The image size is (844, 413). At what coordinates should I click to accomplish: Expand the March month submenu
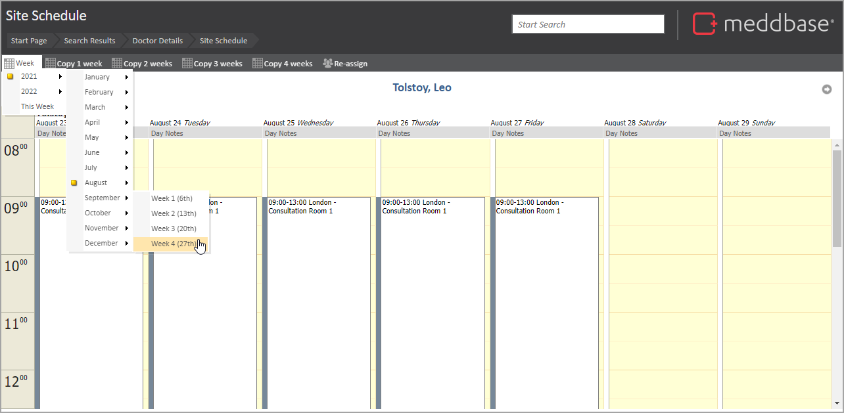[99, 107]
